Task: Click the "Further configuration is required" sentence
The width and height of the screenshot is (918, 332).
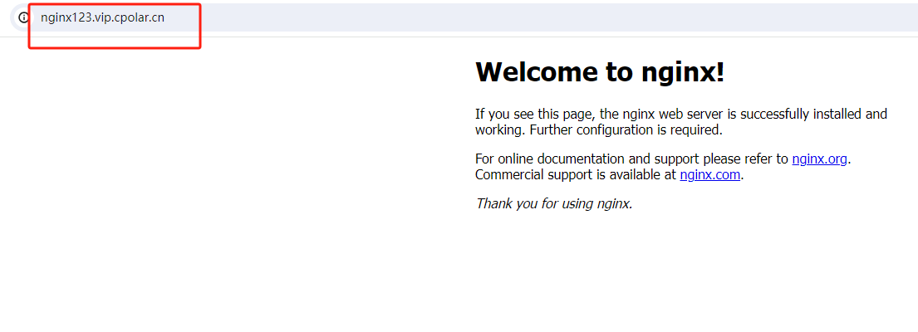Action: [626, 129]
